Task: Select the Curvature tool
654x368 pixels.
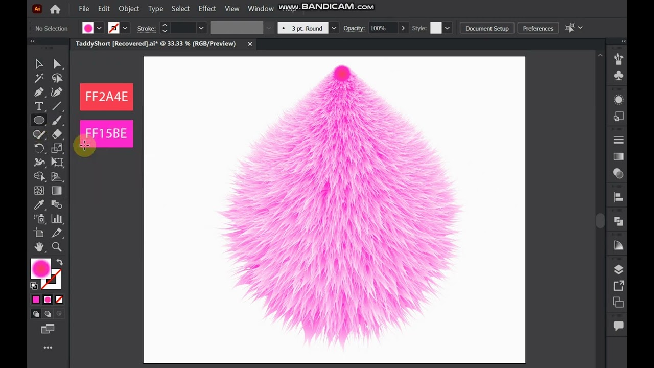Action: point(57,92)
